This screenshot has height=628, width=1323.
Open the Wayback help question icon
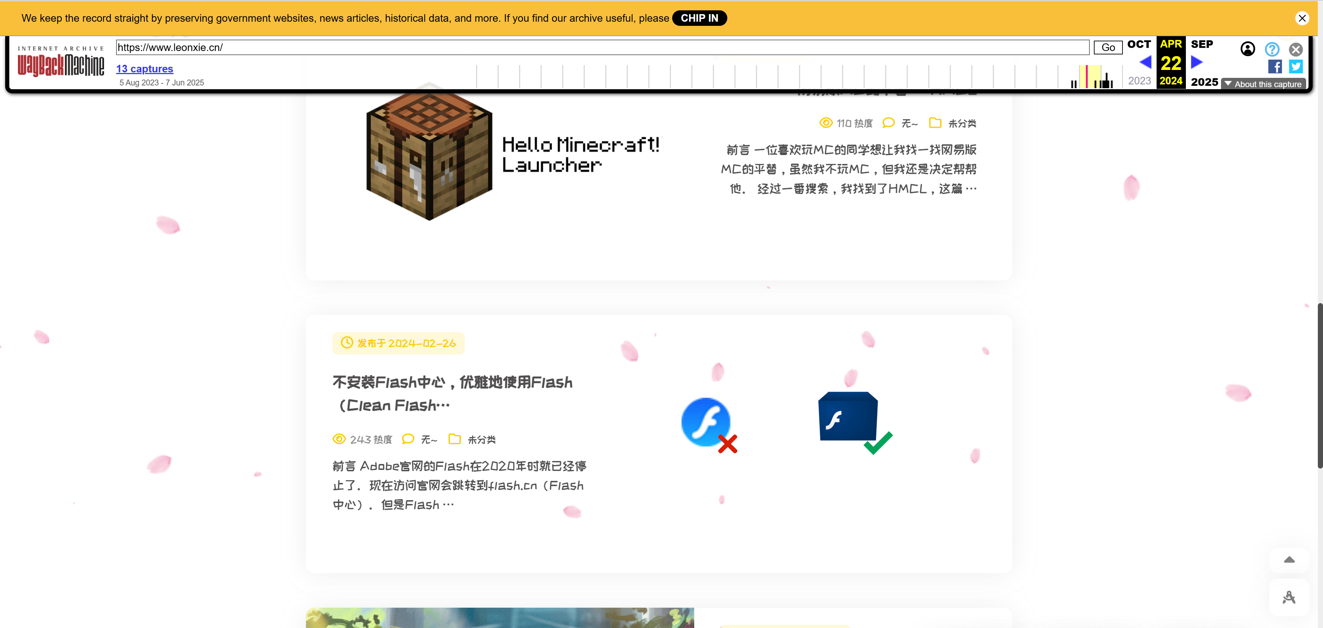coord(1272,49)
